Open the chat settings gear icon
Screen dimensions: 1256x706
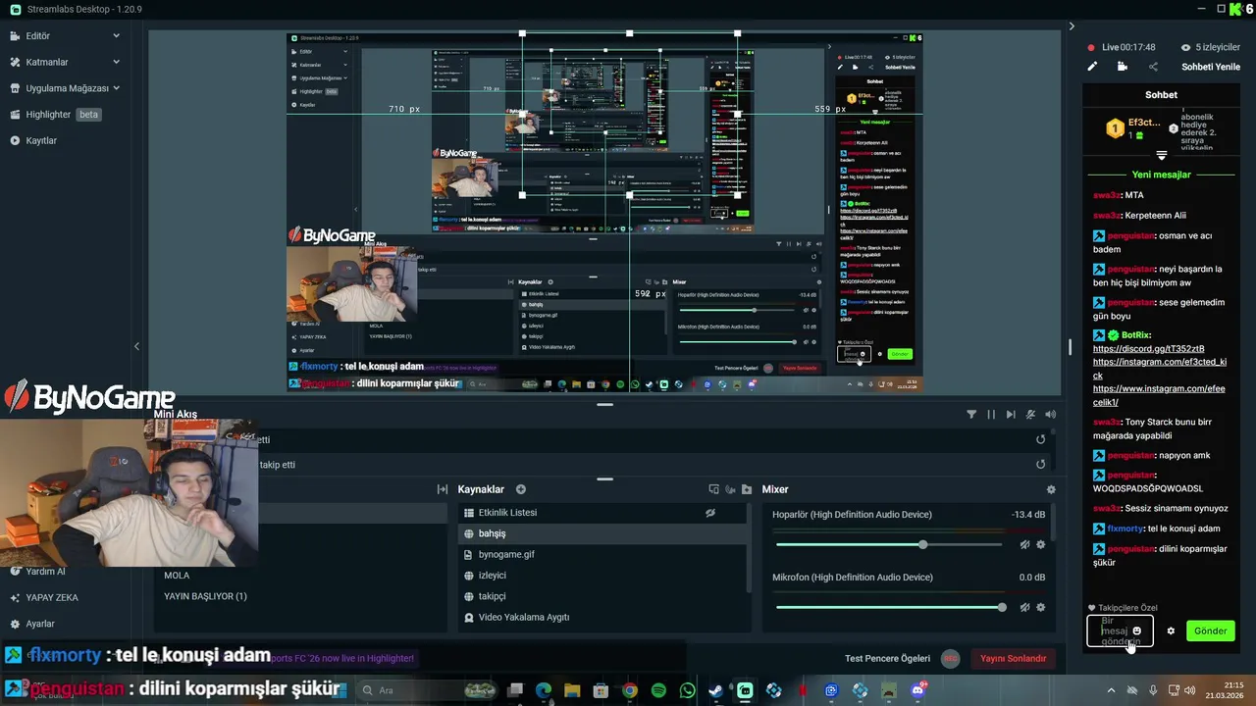(x=1171, y=630)
